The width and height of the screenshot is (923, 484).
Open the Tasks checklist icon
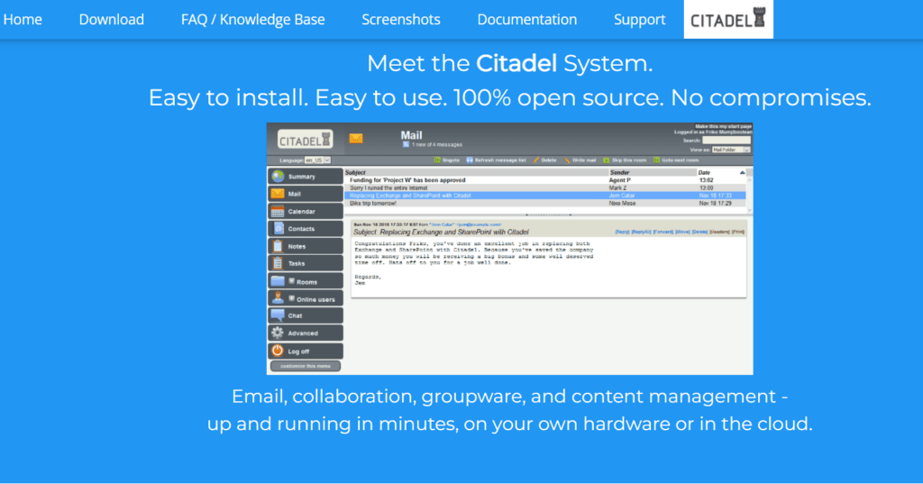(278, 263)
